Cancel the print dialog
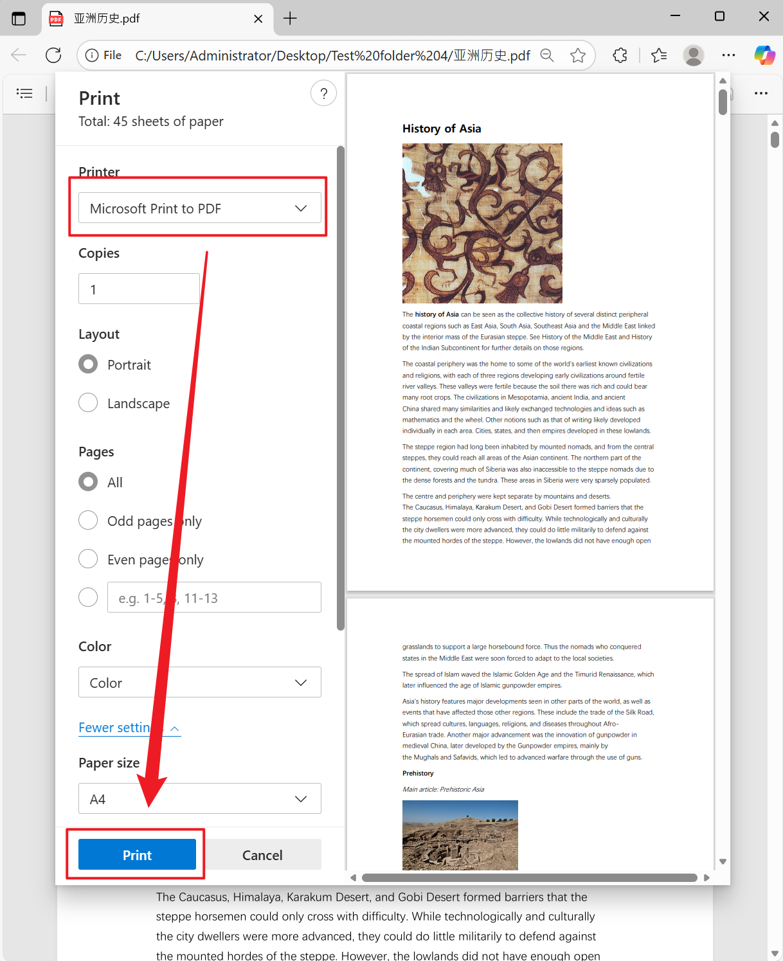Viewport: 783px width, 961px height. pyautogui.click(x=262, y=855)
